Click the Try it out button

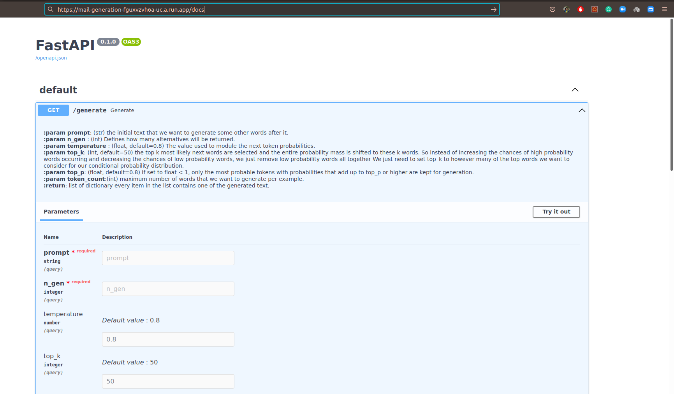556,212
